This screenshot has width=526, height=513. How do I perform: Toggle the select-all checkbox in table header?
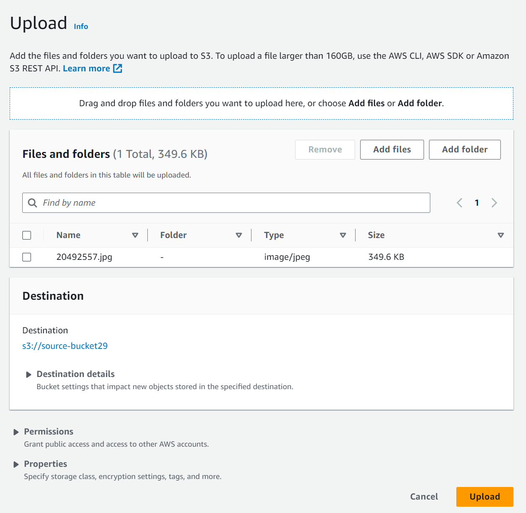[26, 235]
